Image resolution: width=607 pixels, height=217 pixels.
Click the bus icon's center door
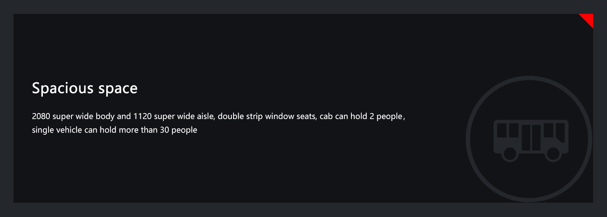click(x=531, y=138)
